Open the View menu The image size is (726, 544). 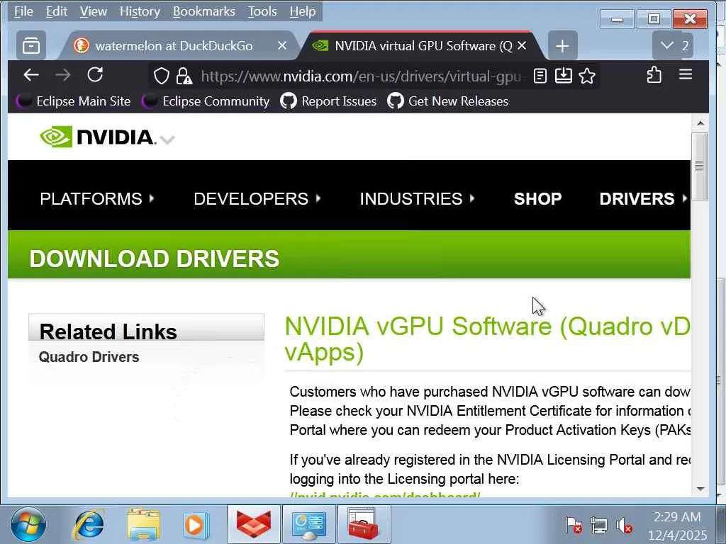click(93, 11)
